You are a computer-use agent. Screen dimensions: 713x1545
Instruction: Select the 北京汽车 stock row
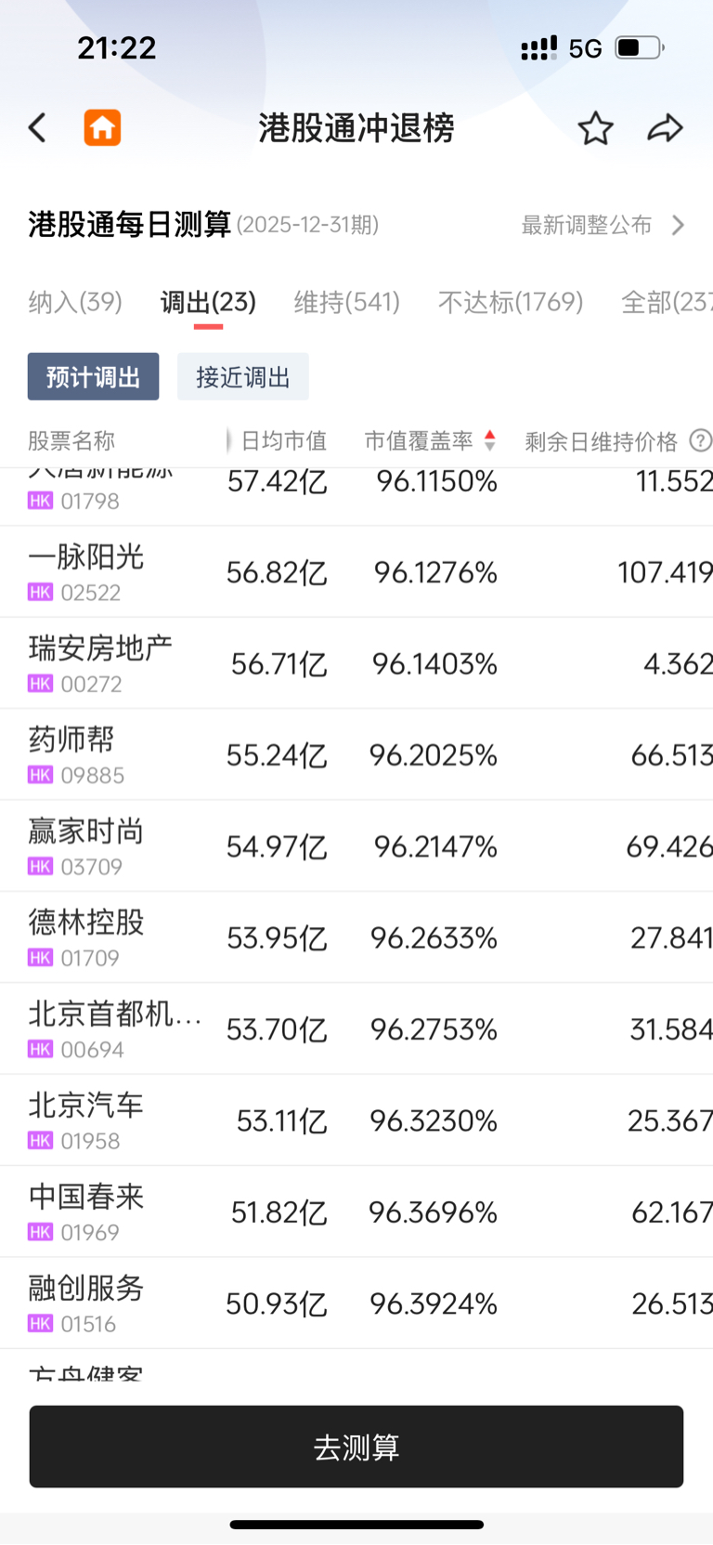click(x=356, y=1120)
